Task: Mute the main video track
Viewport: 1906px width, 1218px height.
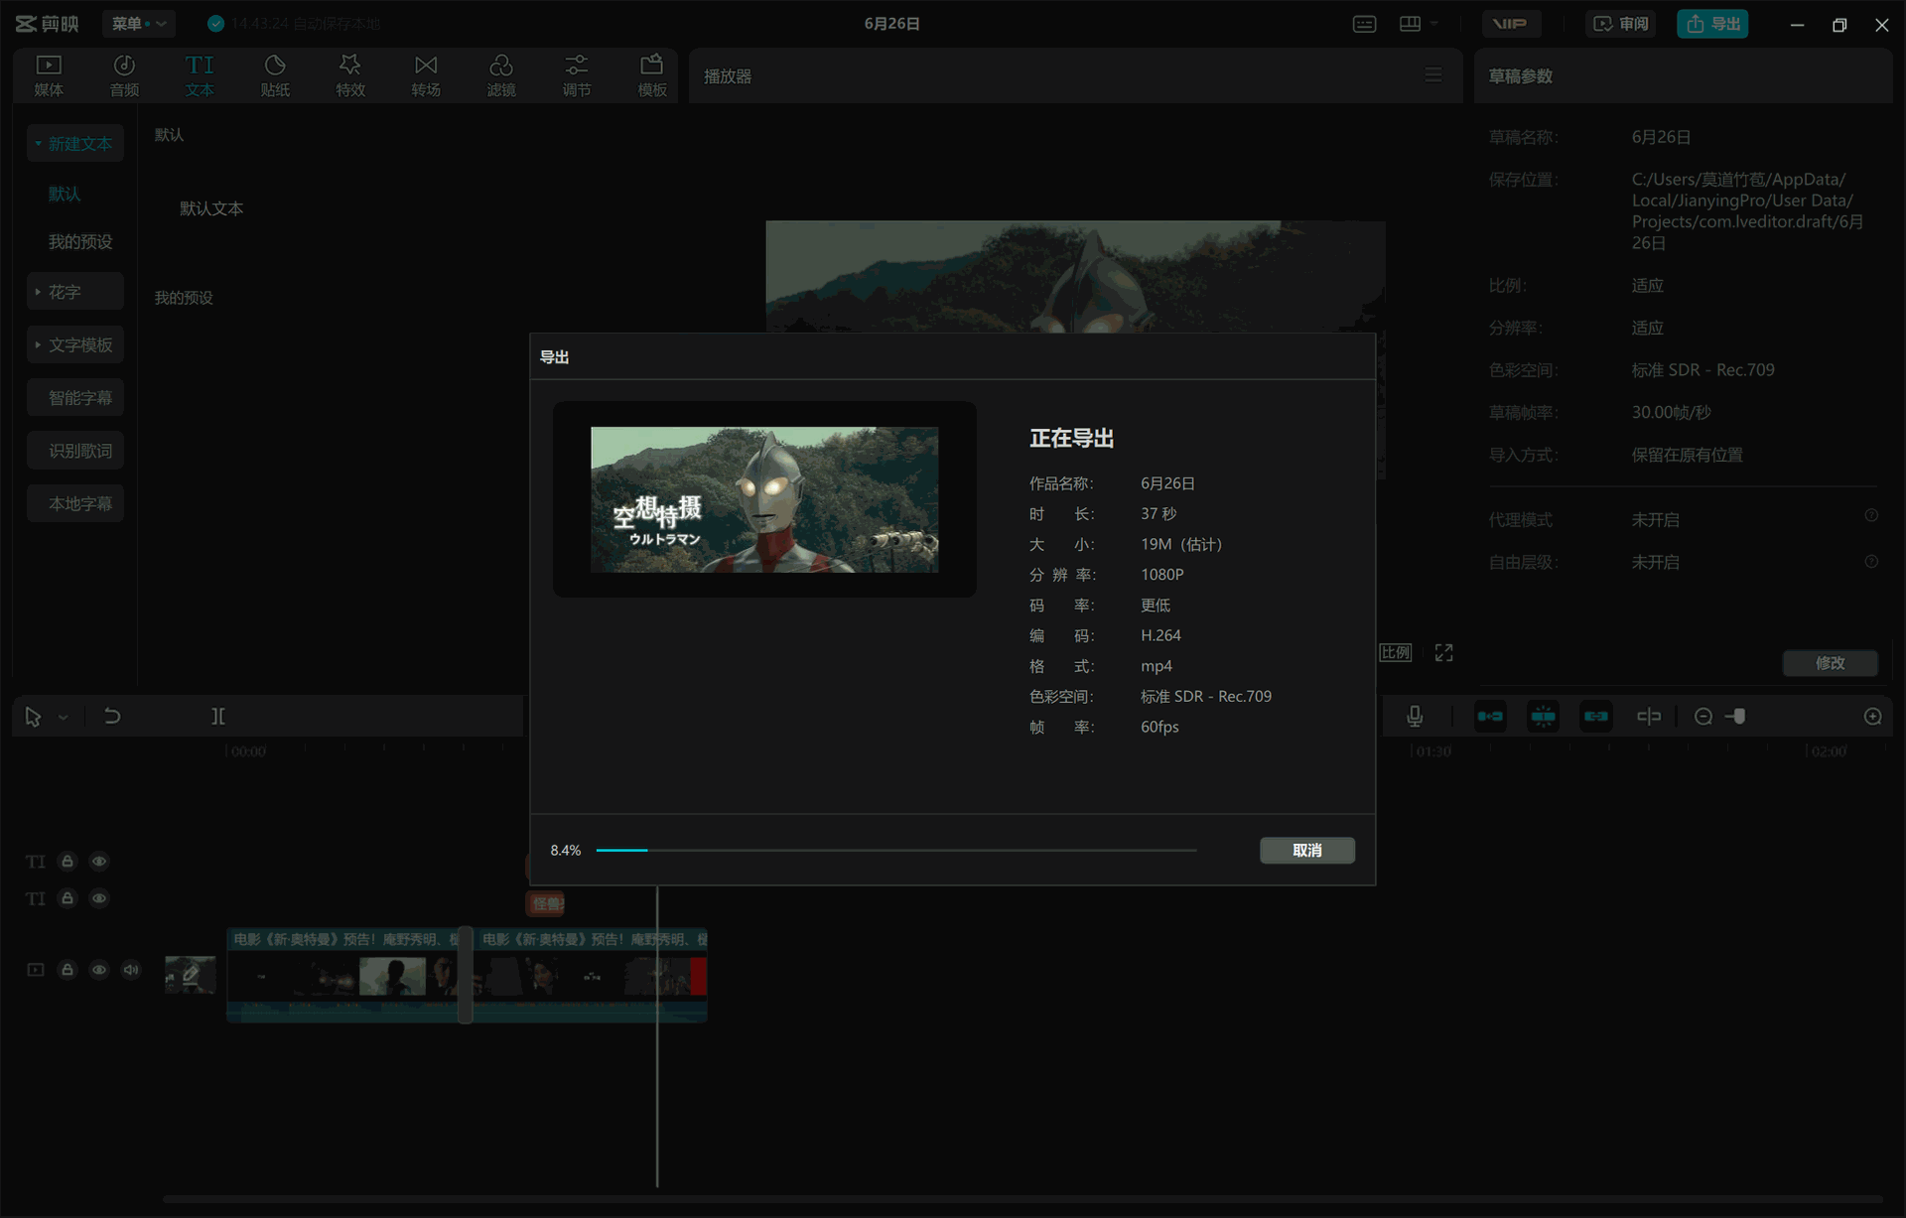Action: 131,970
